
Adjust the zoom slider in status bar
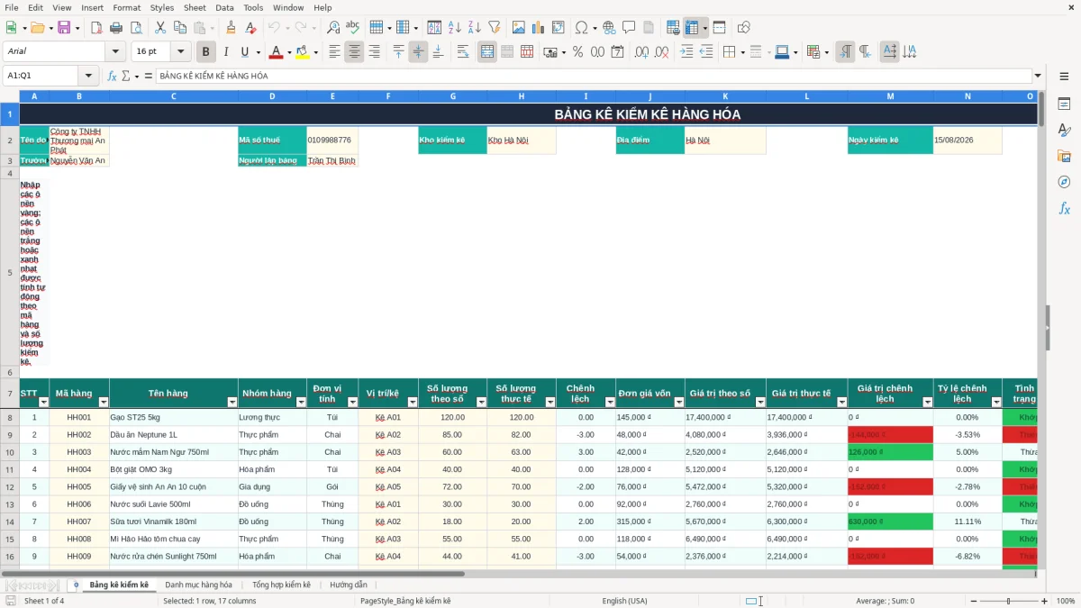coord(1008,601)
